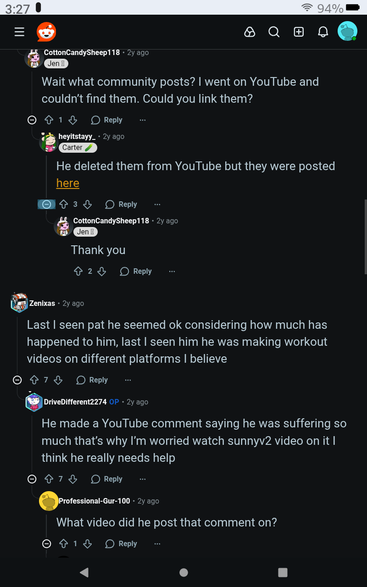Collapse heyitstayy_'s comment thread

pyautogui.click(x=46, y=205)
